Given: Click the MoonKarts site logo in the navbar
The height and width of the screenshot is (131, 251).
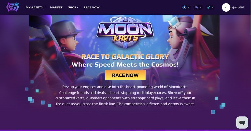Looking at the screenshot, I should 13,7.
